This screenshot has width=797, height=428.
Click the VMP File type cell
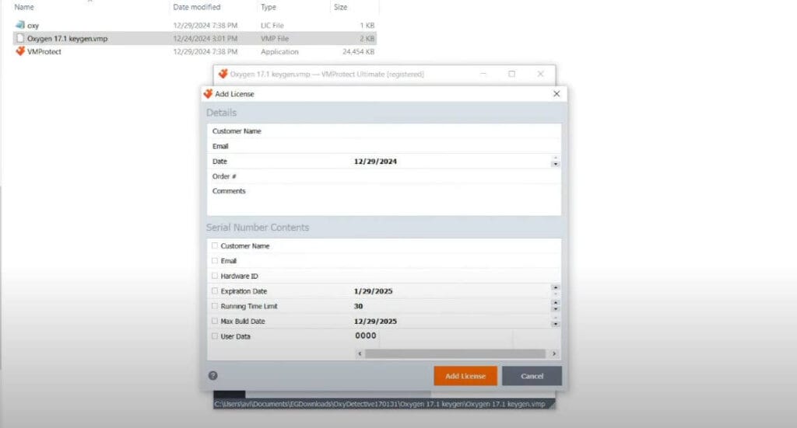[275, 39]
